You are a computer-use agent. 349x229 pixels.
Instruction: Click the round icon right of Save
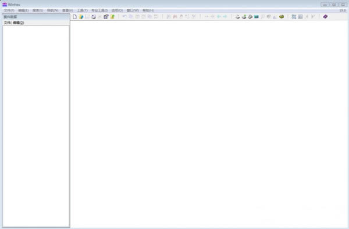point(94,17)
